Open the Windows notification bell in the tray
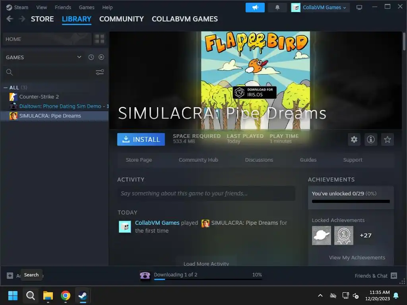Image resolution: width=407 pixels, height=305 pixels. (396, 295)
